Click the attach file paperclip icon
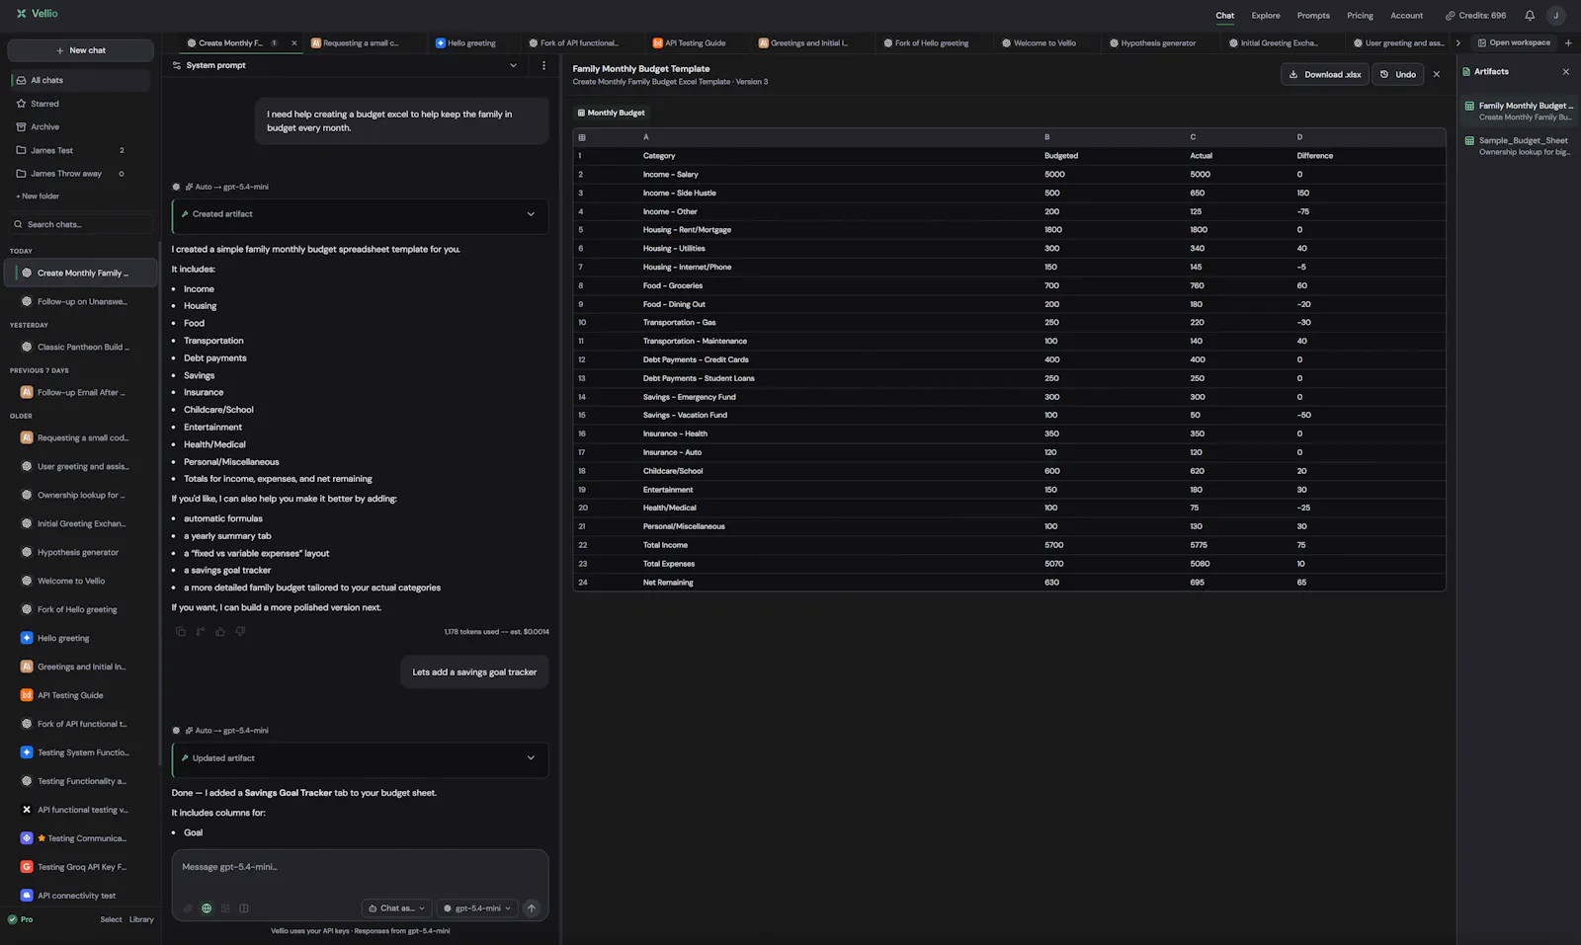The image size is (1581, 945). point(188,908)
